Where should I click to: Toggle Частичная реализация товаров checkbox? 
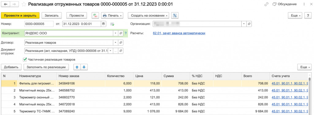(25, 59)
